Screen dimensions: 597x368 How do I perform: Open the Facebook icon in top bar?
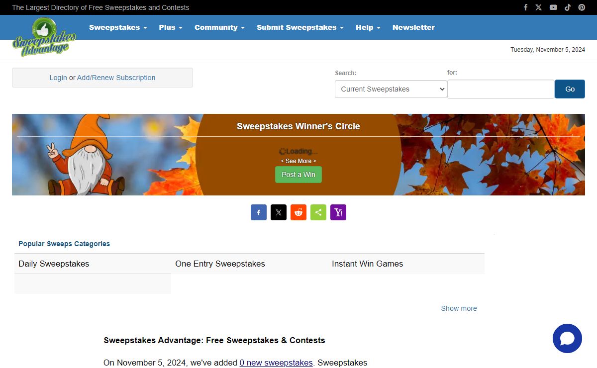525,7
